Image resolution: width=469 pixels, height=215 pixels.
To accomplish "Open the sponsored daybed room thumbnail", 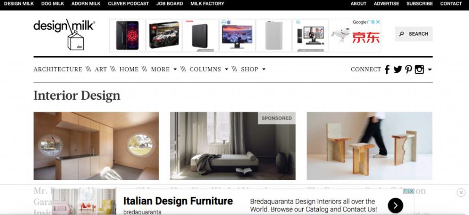I will tap(233, 146).
